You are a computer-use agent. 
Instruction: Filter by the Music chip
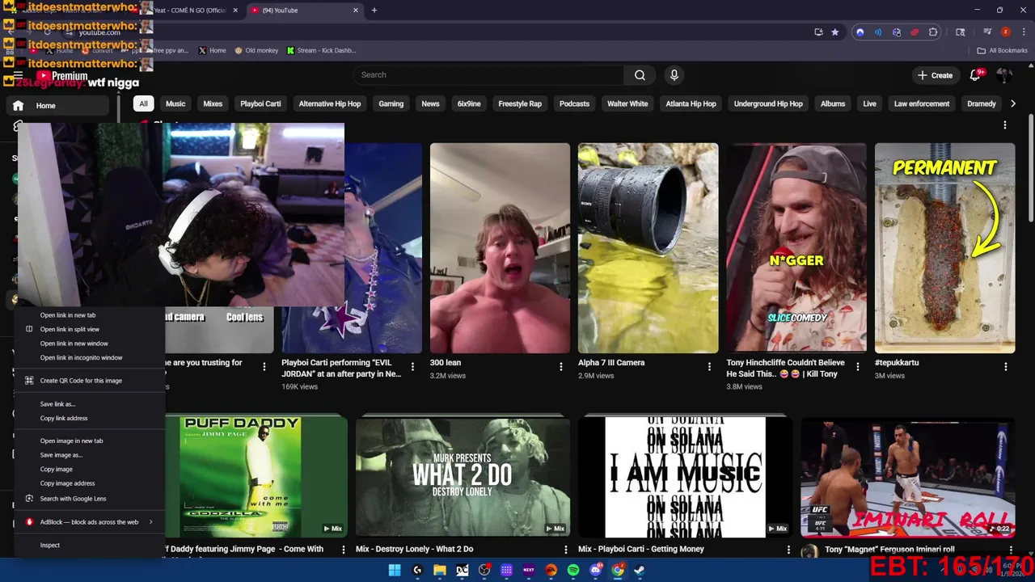(175, 103)
